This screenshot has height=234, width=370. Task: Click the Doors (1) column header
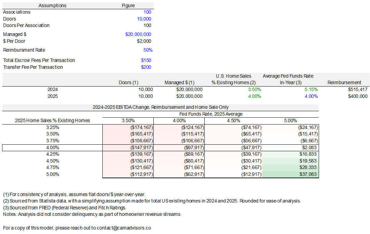(128, 82)
